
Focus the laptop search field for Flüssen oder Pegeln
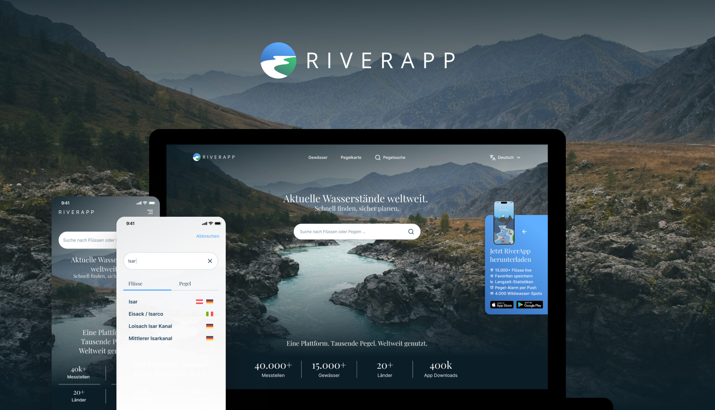point(357,231)
